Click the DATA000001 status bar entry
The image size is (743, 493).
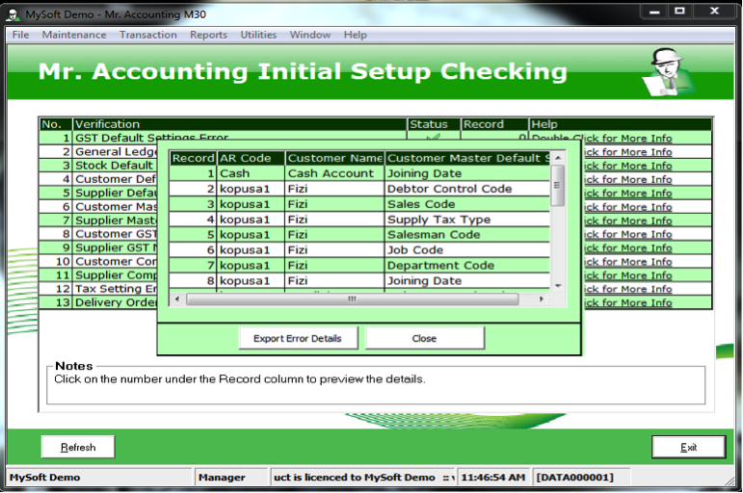pos(582,478)
